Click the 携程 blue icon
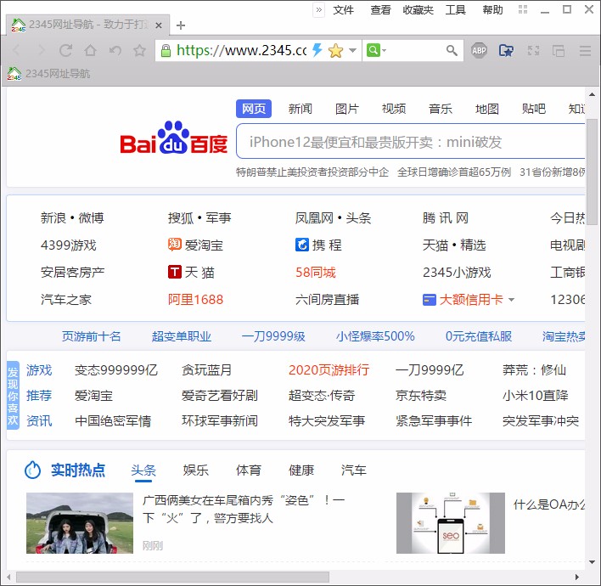Viewport: 601px width, 586px height. click(302, 245)
